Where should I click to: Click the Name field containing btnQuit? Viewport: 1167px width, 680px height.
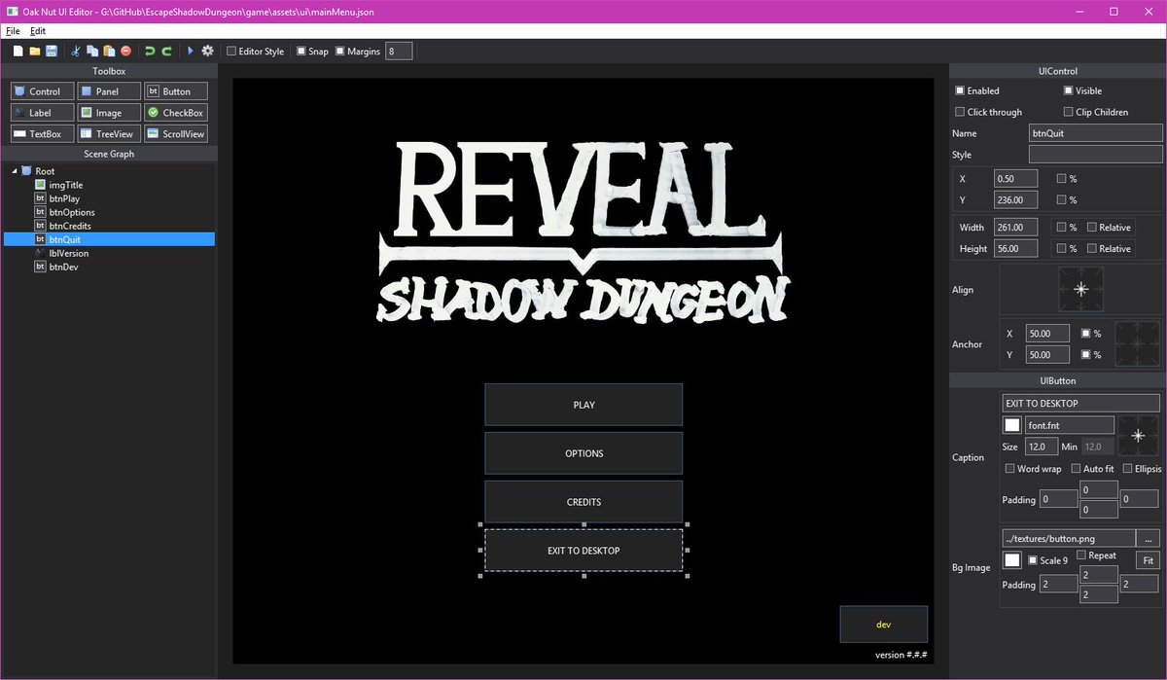[x=1095, y=133]
